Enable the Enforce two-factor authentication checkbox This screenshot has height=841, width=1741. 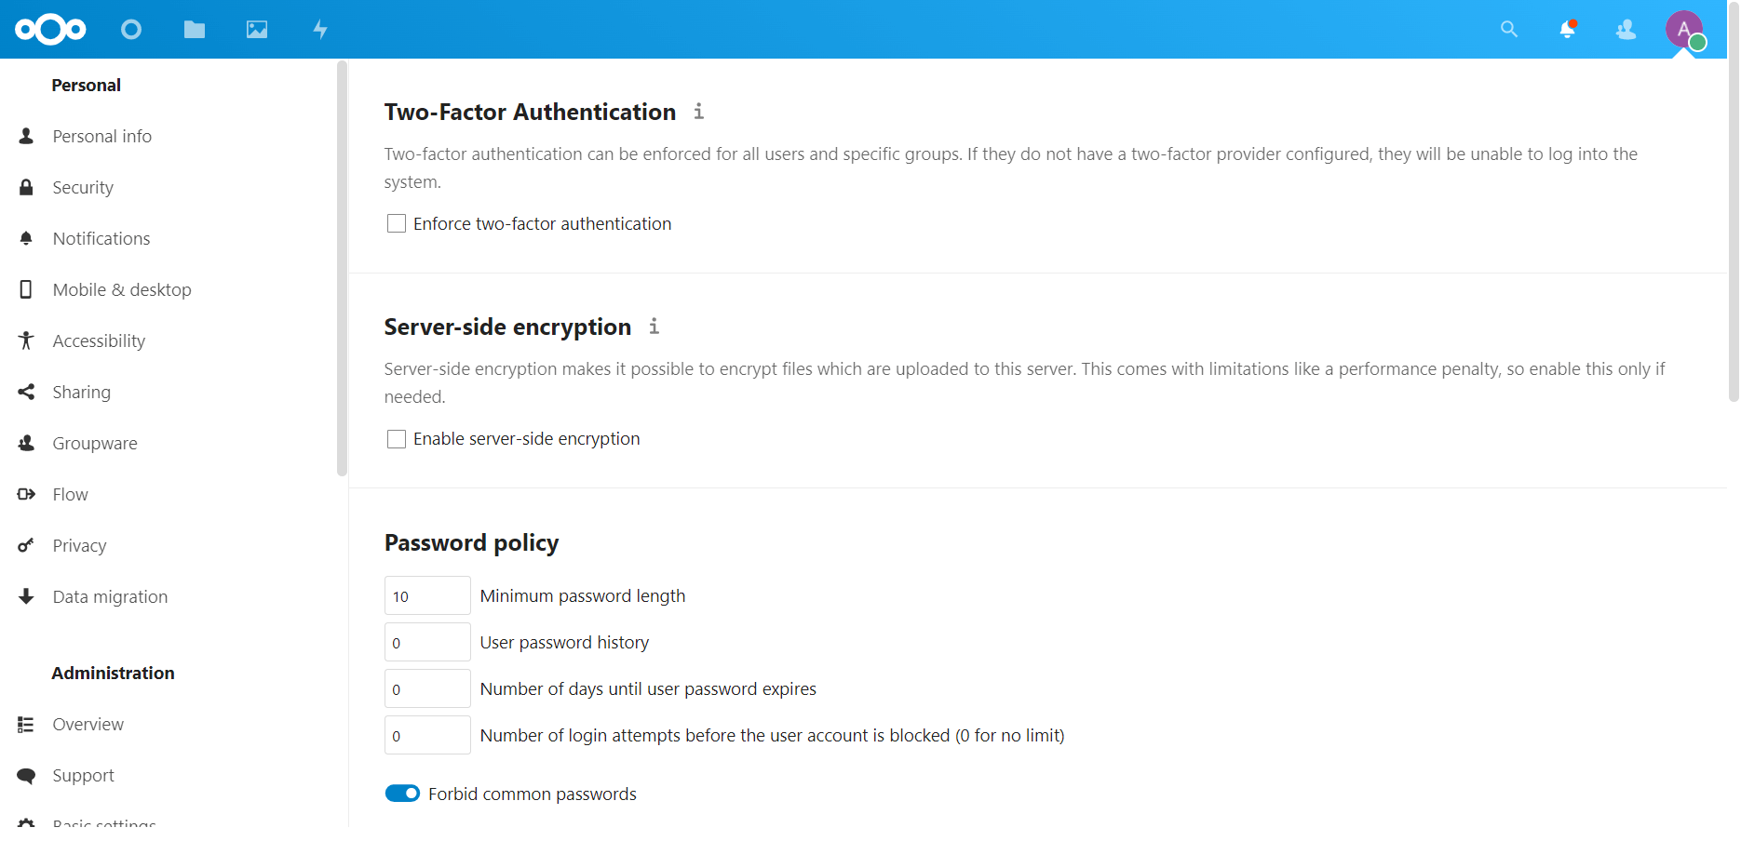tap(397, 224)
